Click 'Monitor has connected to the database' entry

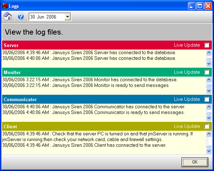coord(90,79)
